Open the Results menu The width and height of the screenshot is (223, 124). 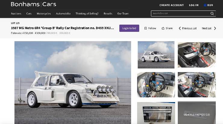[108, 14]
